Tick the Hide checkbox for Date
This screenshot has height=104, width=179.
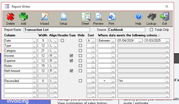[x=80, y=41]
